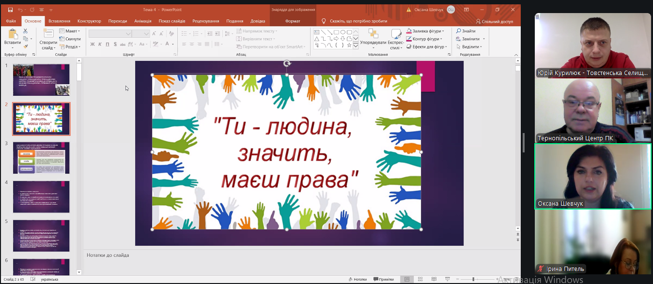Click the Save icon in title bar
653x284 pixels.
point(10,9)
